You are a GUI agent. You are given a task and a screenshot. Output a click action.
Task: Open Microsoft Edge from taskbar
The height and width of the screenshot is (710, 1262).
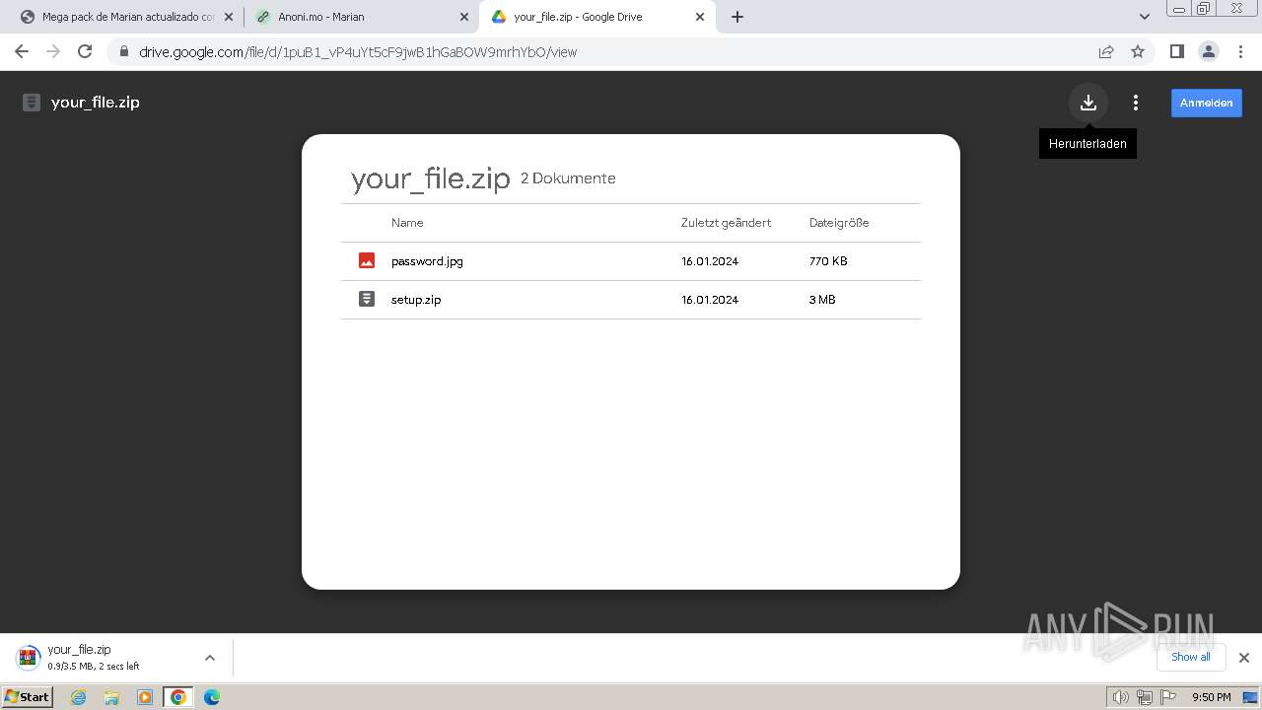click(x=212, y=697)
